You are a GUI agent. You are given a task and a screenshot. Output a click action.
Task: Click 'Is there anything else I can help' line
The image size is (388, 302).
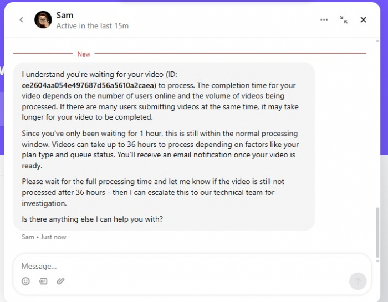[x=93, y=219]
